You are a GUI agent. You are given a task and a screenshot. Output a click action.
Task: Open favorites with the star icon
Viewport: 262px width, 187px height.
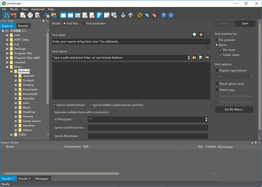(x=201, y=34)
